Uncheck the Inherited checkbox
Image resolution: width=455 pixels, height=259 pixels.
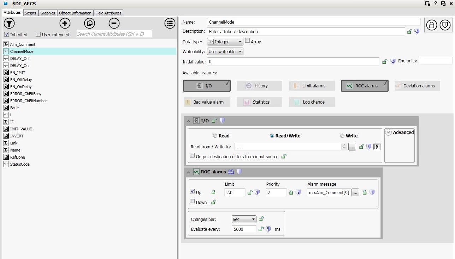[x=6, y=35]
